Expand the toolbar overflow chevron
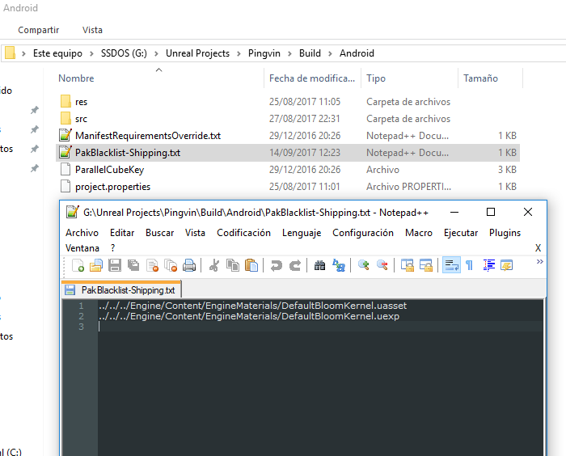Viewport: 566px width, 456px height. tap(539, 262)
